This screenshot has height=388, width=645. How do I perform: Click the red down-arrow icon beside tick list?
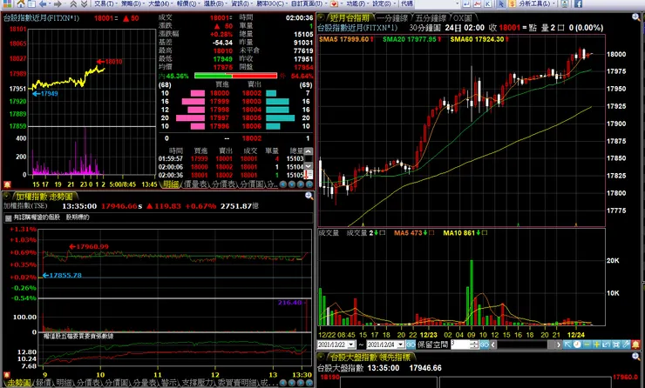click(x=308, y=175)
